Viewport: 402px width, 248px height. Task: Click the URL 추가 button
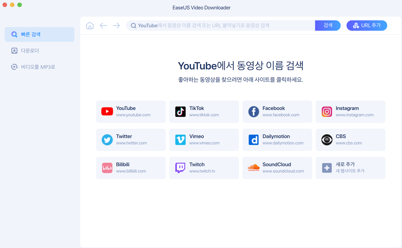tap(367, 25)
